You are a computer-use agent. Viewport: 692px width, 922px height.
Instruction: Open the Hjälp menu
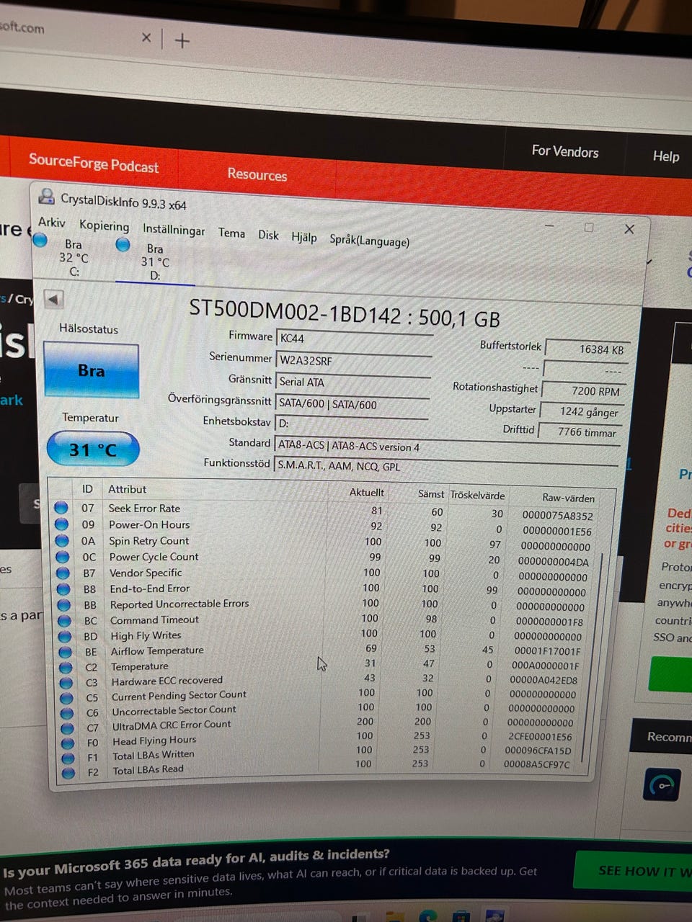point(304,237)
